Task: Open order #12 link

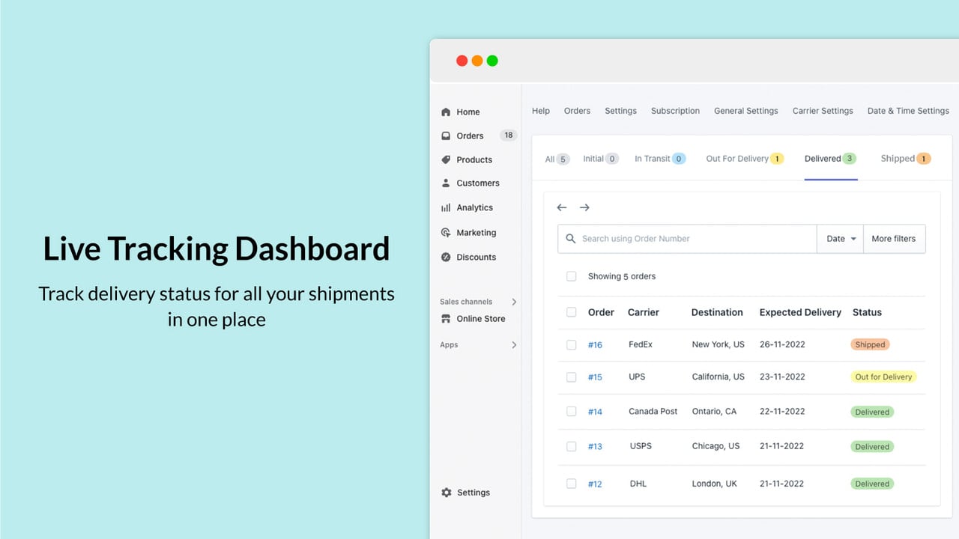Action: pos(595,484)
